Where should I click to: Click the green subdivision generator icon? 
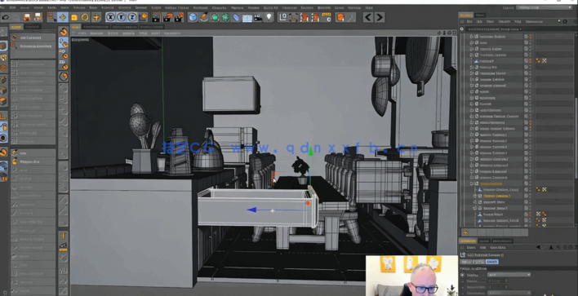tap(215, 17)
